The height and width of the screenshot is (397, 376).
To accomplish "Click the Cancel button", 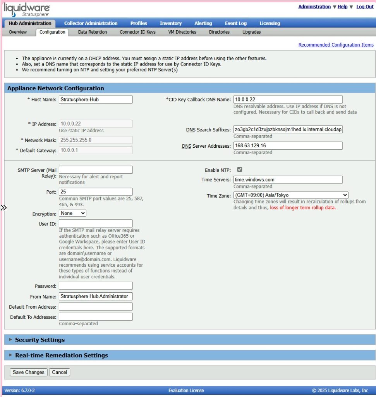I will point(59,372).
